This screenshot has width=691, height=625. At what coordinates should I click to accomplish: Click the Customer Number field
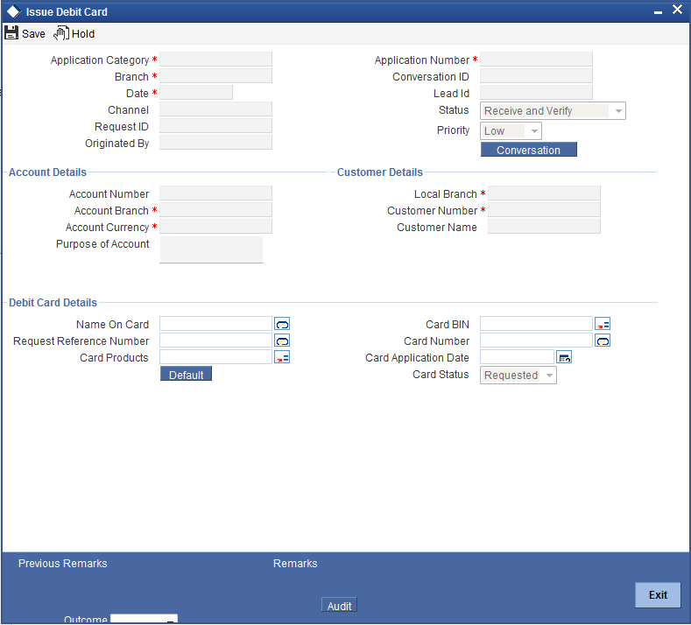(544, 210)
